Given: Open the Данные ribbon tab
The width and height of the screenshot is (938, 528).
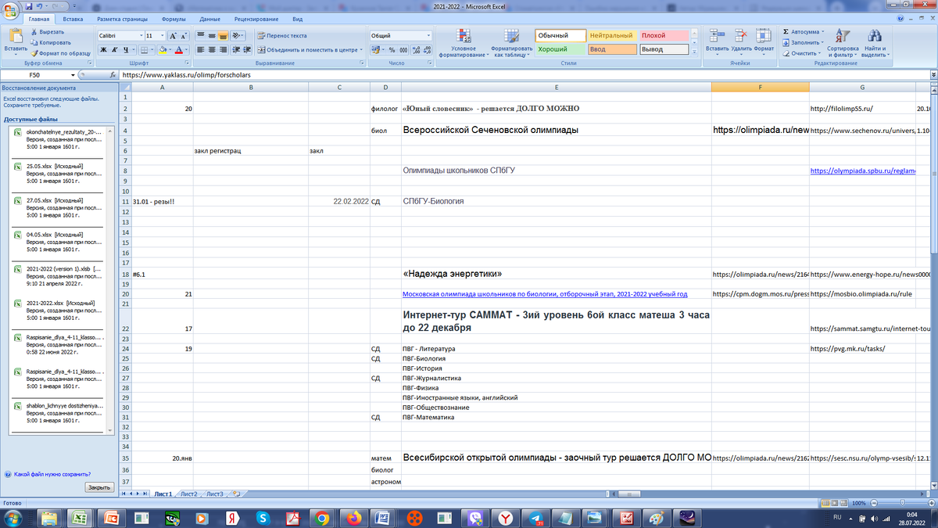Looking at the screenshot, I should tap(209, 18).
